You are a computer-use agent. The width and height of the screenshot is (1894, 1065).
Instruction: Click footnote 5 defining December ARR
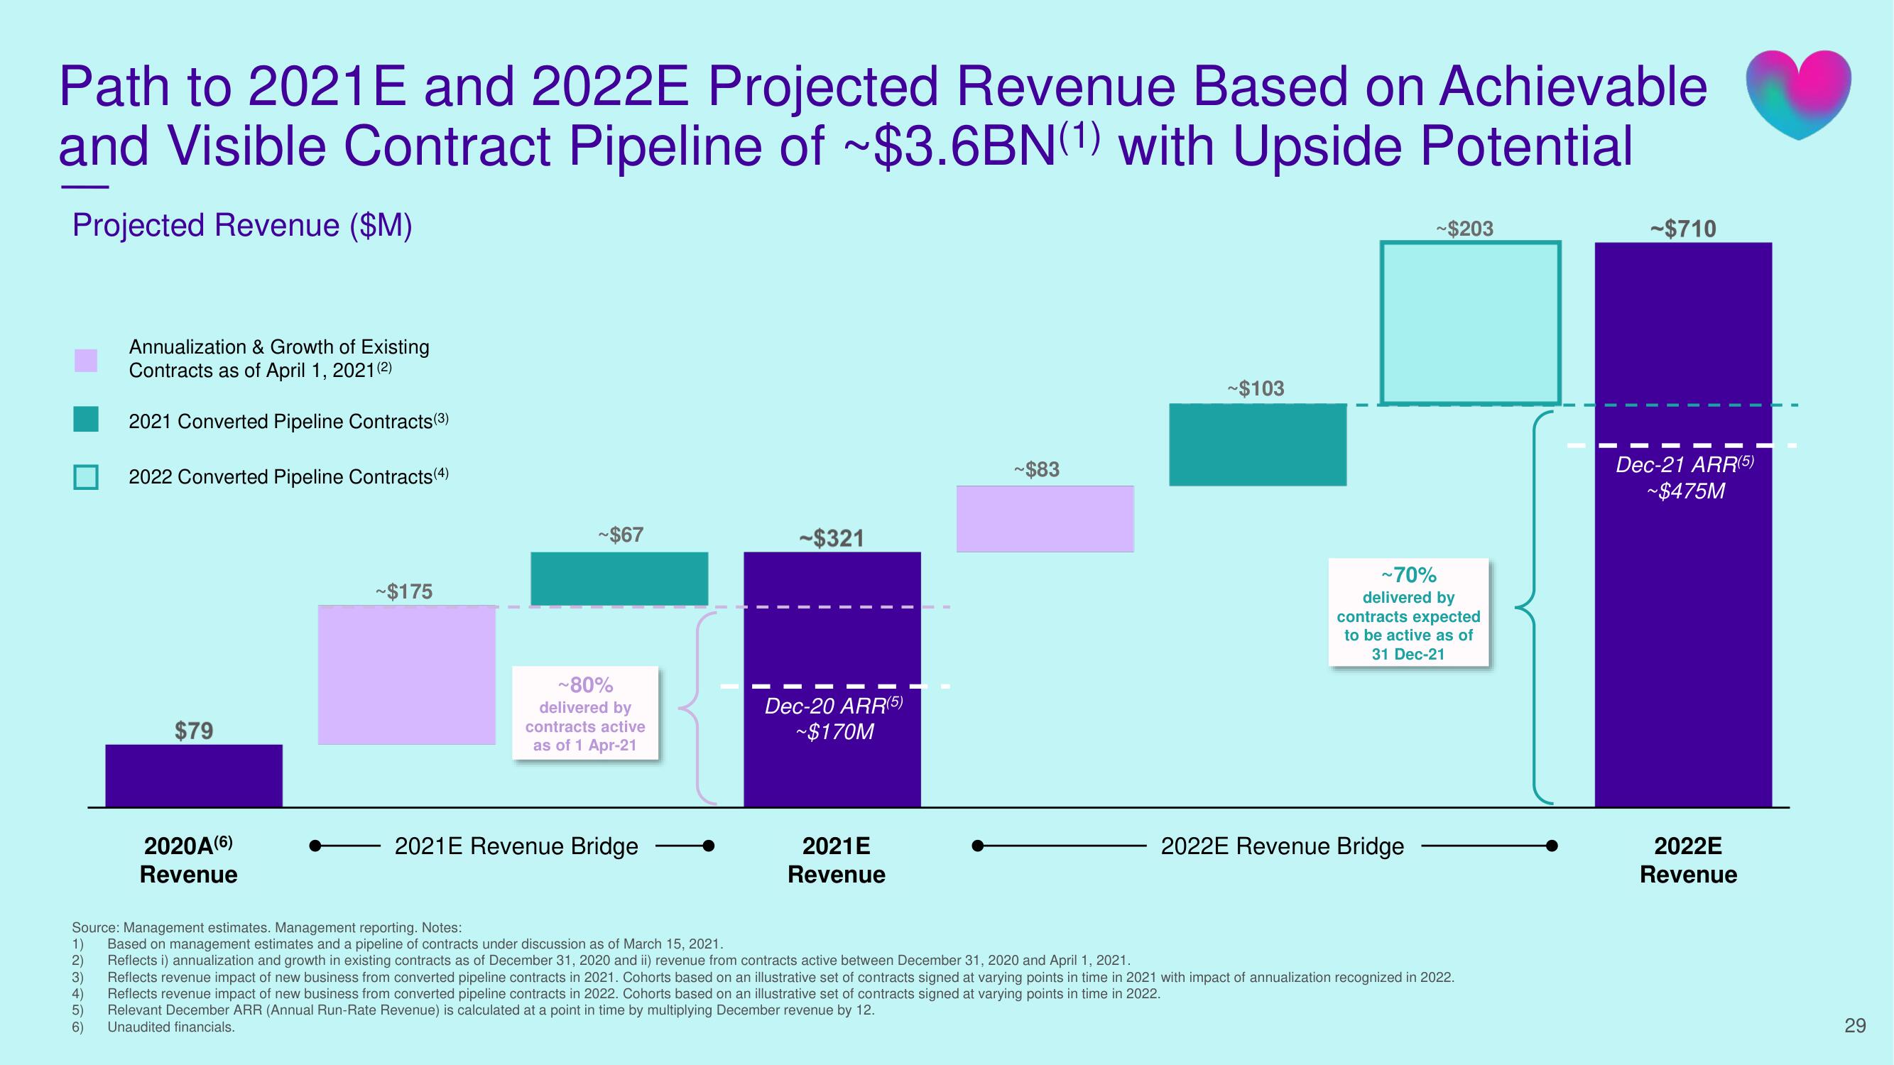coord(474,1010)
